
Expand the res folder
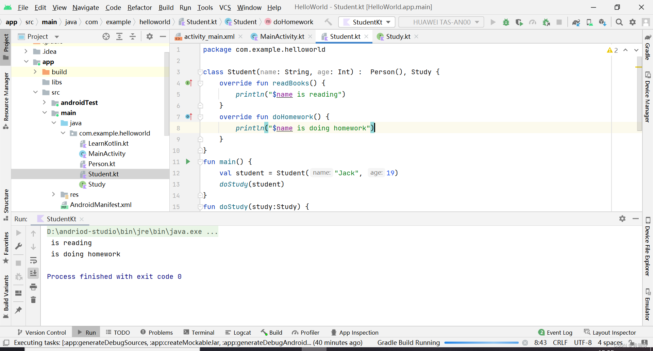coord(53,194)
